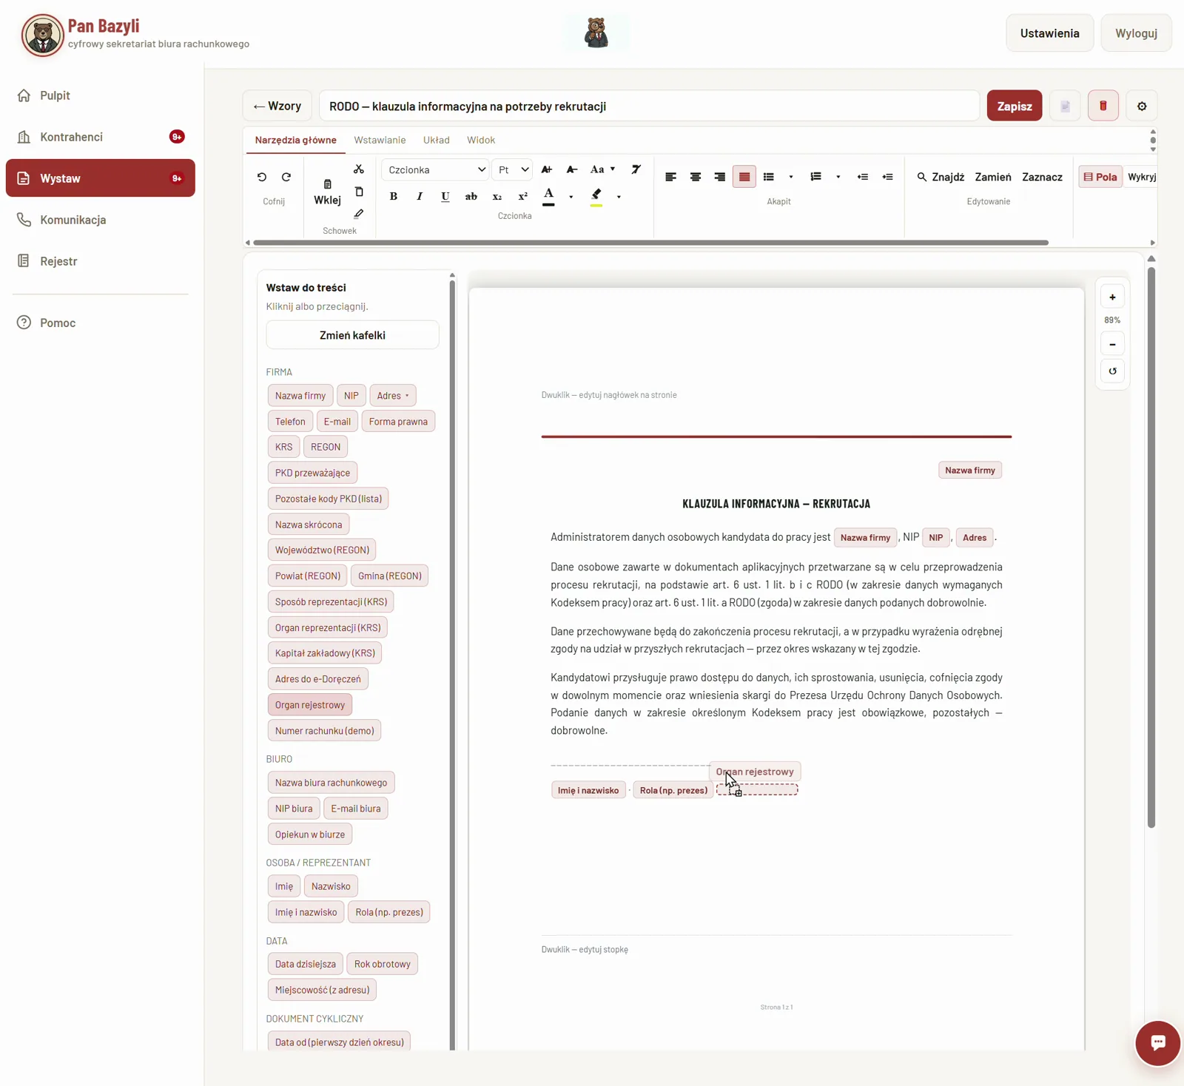Apply strikethrough with ab icon
Viewport: 1184px width, 1086px height.
(471, 196)
